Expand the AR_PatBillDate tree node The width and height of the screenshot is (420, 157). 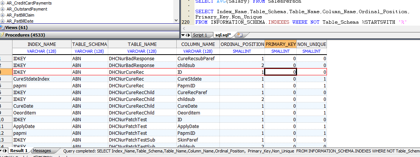(3, 21)
